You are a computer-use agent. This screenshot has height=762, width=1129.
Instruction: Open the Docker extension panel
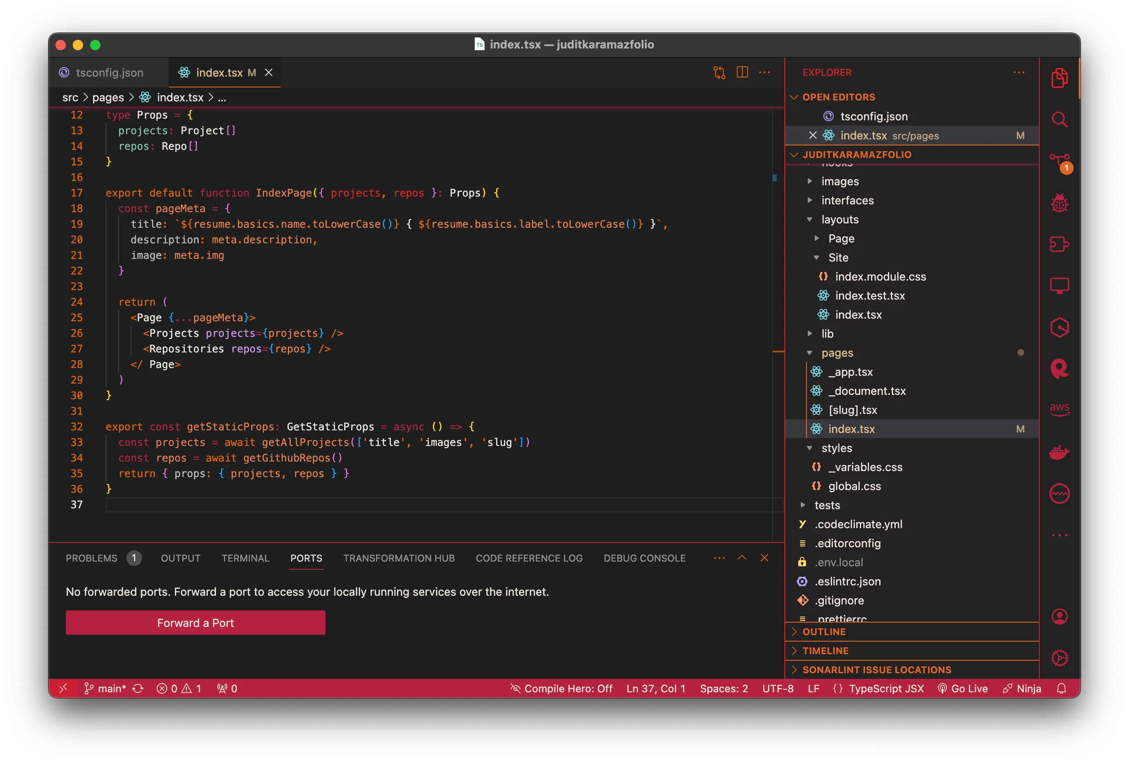click(1060, 452)
